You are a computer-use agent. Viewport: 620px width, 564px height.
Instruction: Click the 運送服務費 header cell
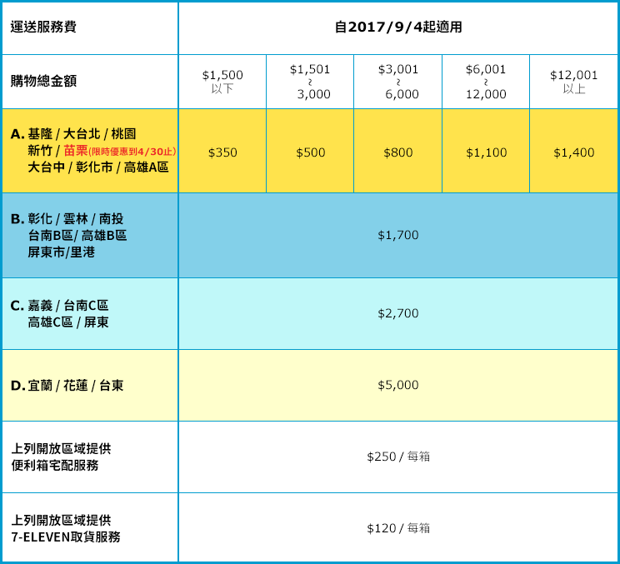43,27
